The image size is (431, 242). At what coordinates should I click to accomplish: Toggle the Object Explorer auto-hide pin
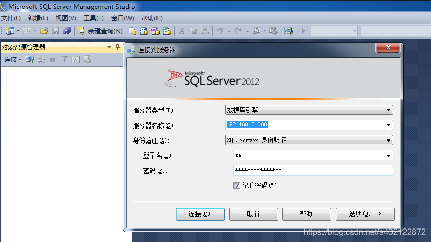pyautogui.click(x=117, y=47)
